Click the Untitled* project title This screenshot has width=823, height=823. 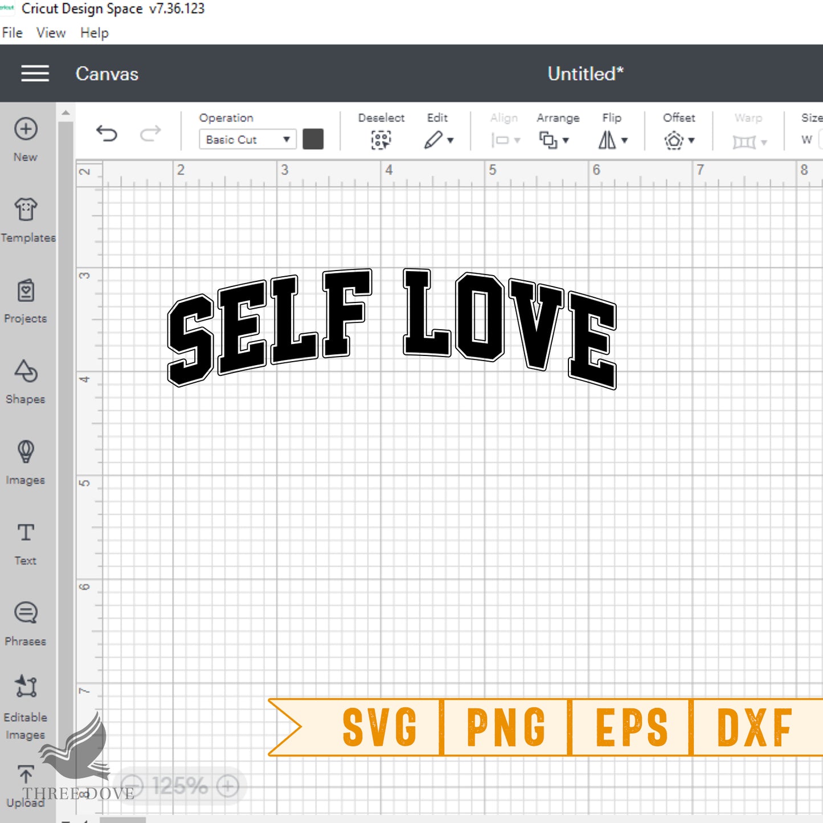pyautogui.click(x=585, y=74)
